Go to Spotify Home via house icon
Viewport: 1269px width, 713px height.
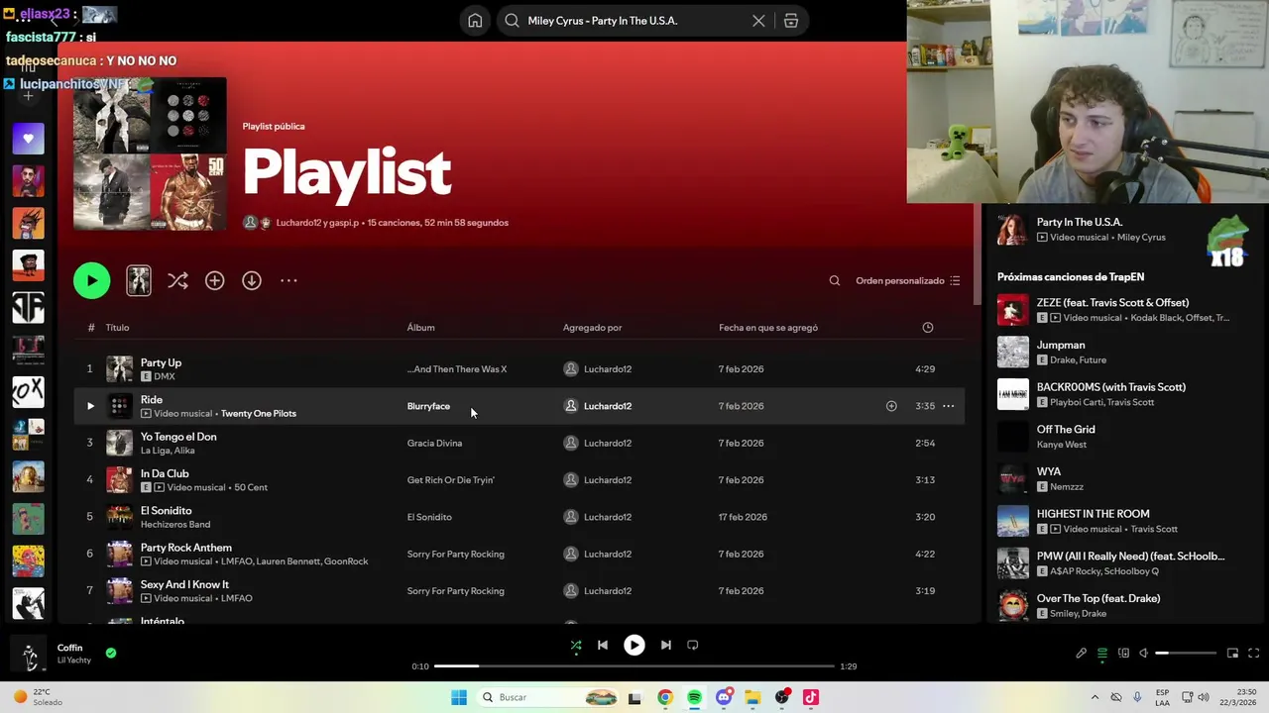(475, 21)
